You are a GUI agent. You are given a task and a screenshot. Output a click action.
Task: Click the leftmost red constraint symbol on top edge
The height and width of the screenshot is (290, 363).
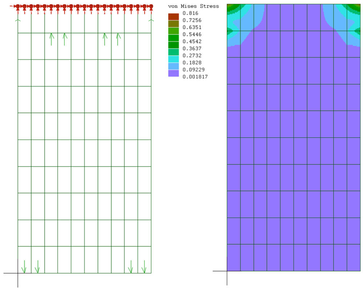point(18,7)
